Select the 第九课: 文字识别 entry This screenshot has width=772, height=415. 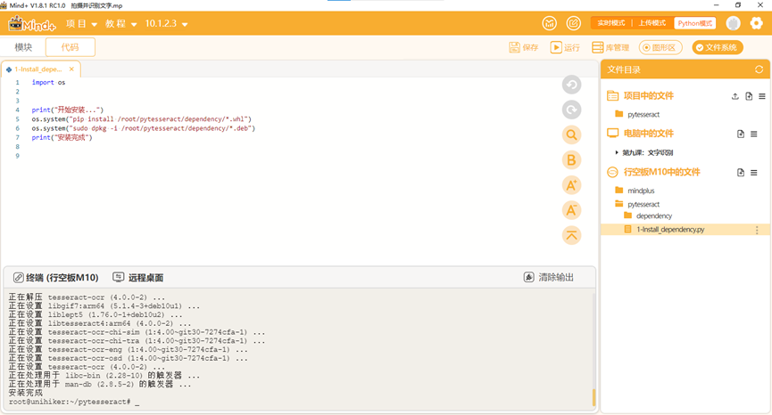click(x=647, y=152)
